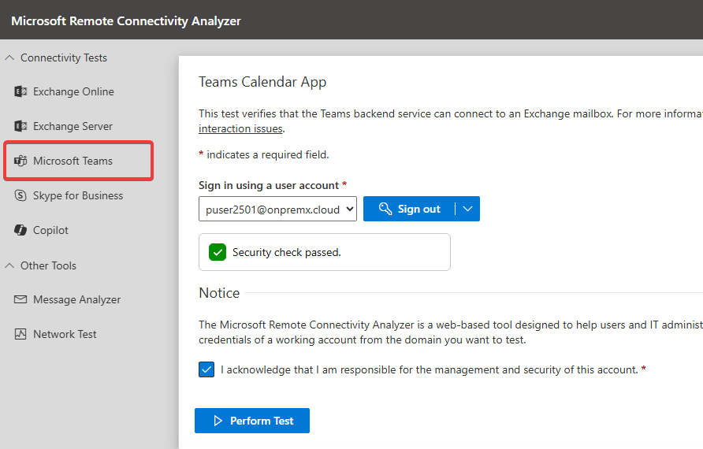Click the 'indicates a required field' text

pyautogui.click(x=268, y=154)
